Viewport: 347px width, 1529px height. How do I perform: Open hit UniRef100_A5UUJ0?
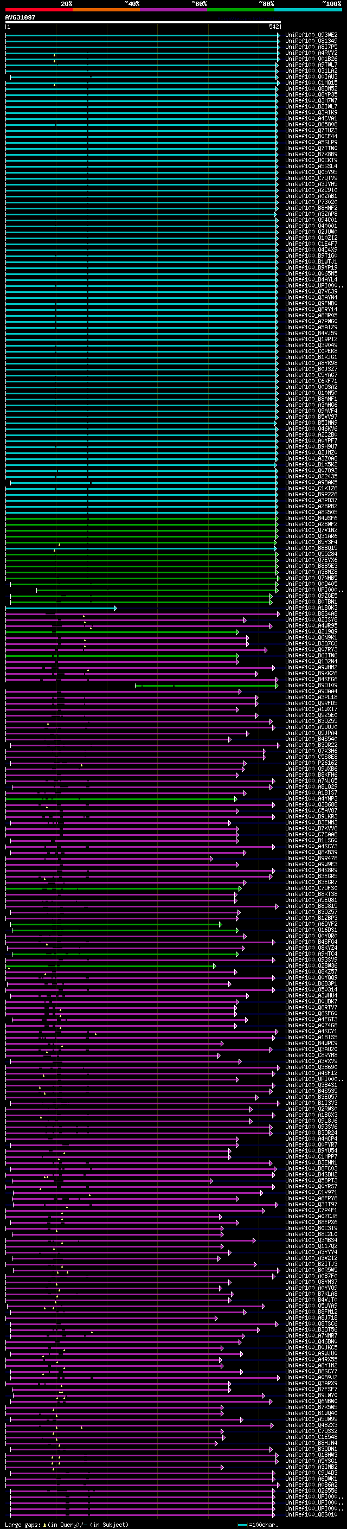311,727
